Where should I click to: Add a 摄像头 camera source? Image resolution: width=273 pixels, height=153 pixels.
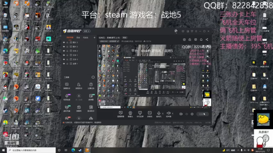(130, 114)
